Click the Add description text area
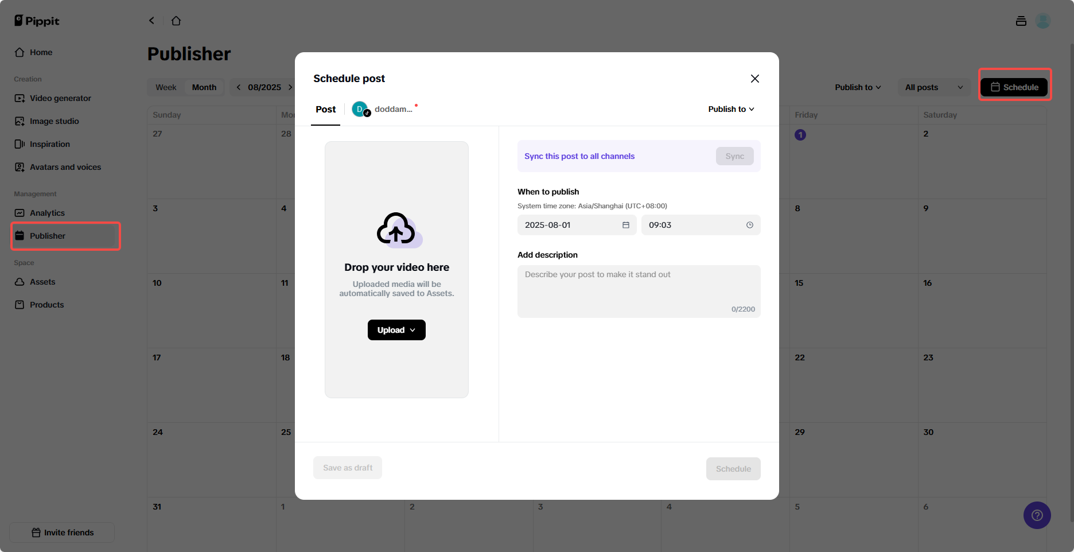 pos(639,291)
